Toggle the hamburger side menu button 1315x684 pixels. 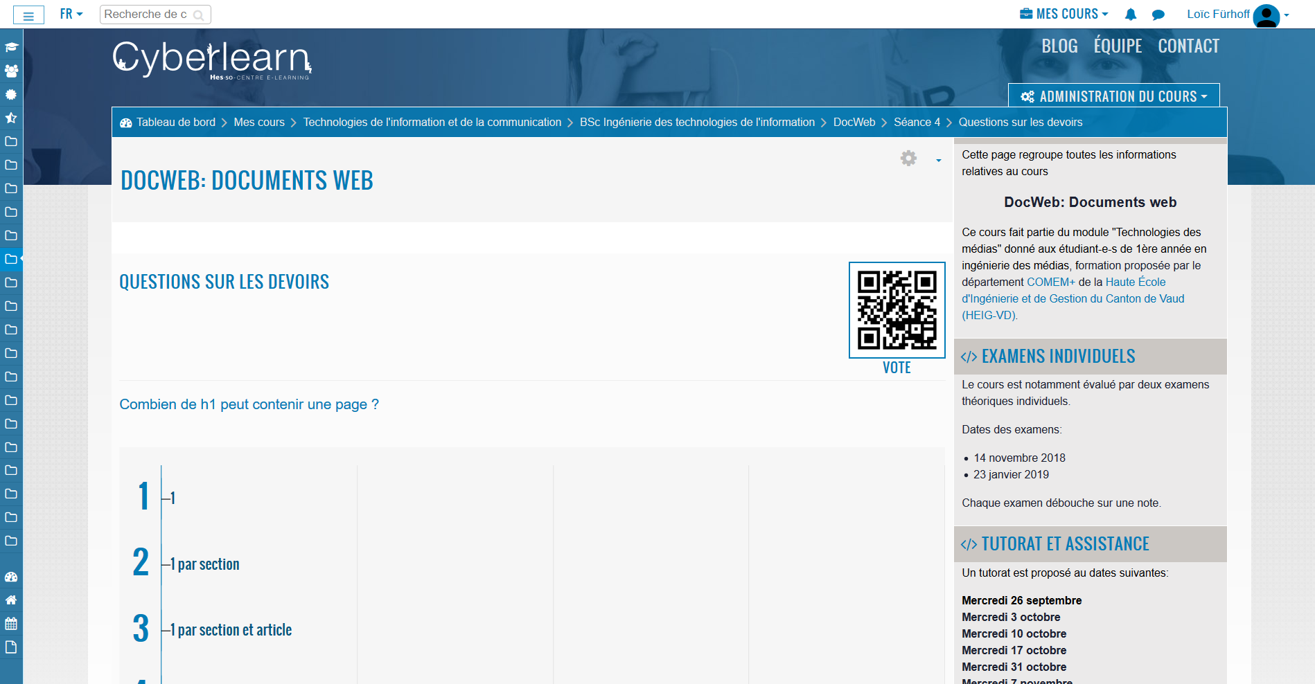click(x=28, y=15)
